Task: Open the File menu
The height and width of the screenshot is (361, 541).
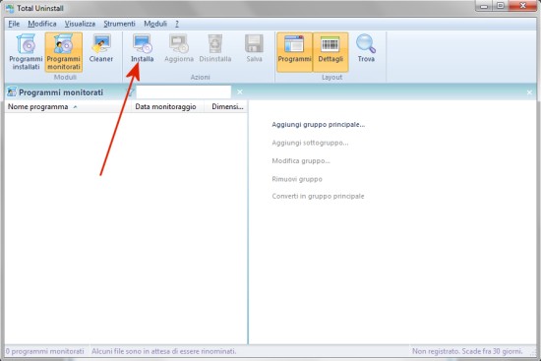Action: pos(14,24)
